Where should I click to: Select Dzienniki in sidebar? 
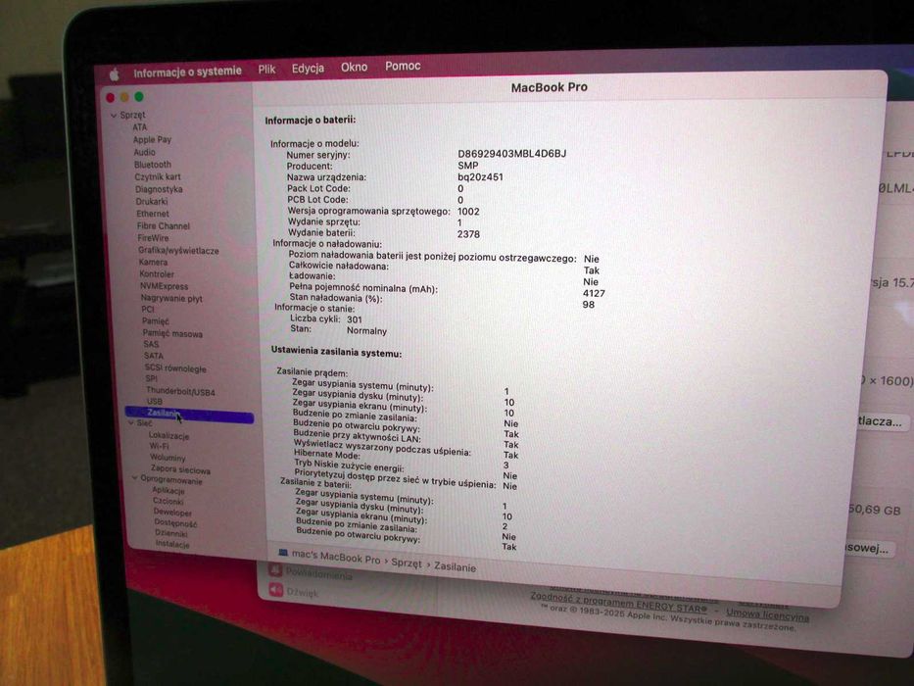click(171, 533)
